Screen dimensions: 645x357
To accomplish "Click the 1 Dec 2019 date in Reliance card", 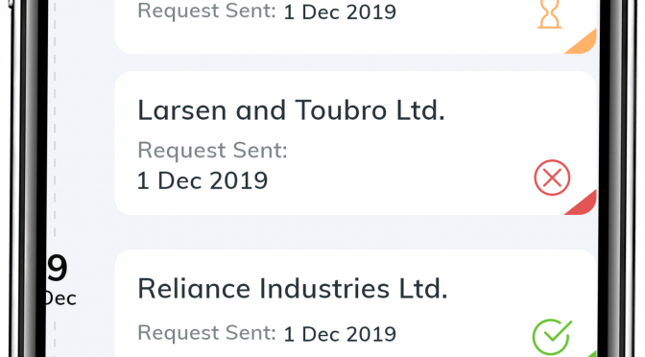I will point(340,334).
